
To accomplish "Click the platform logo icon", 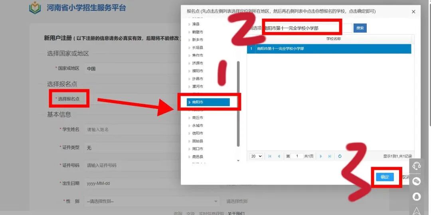I will [35, 8].
